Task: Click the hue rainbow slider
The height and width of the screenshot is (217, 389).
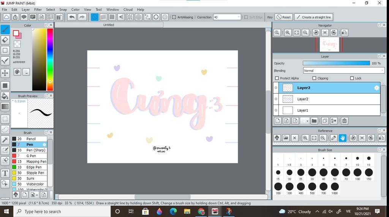Action: tap(50, 59)
